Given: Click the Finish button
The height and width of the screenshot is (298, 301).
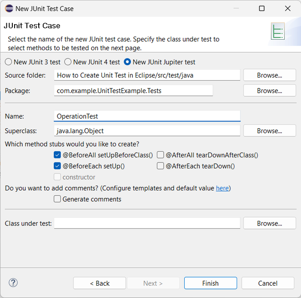Looking at the screenshot, I should coord(210,283).
